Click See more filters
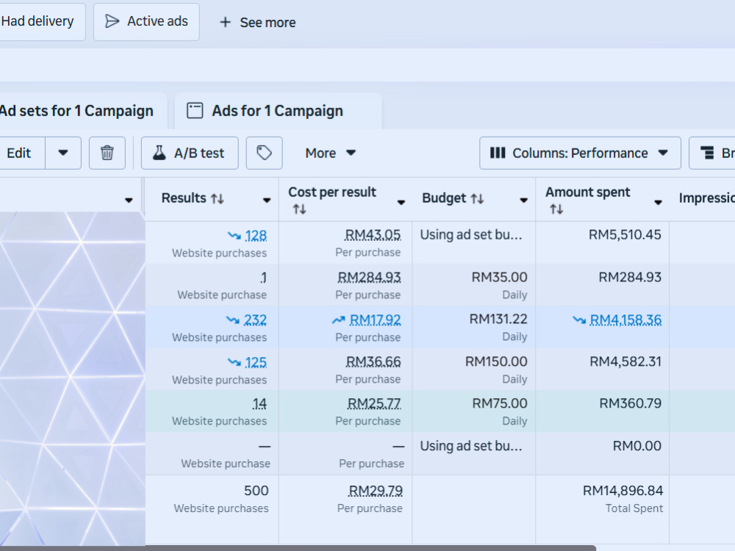 [258, 22]
